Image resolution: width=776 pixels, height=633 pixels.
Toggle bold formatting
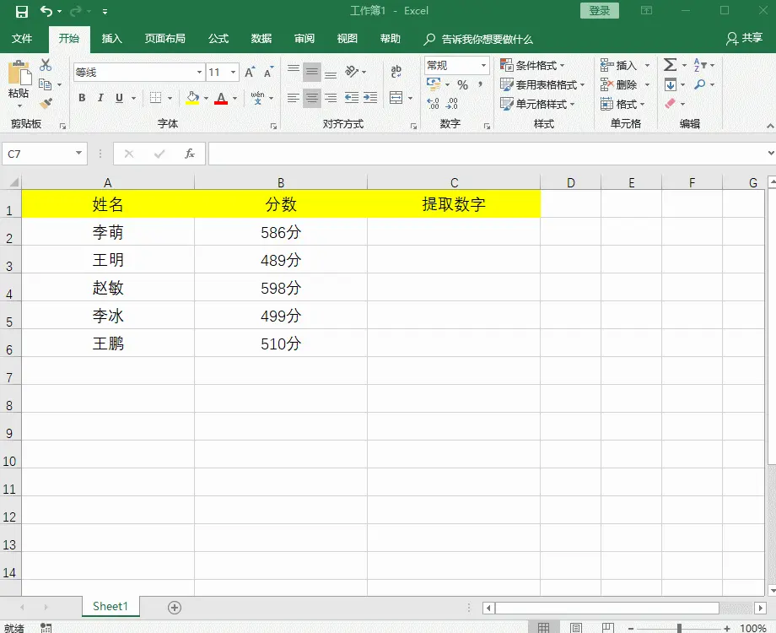tap(81, 97)
